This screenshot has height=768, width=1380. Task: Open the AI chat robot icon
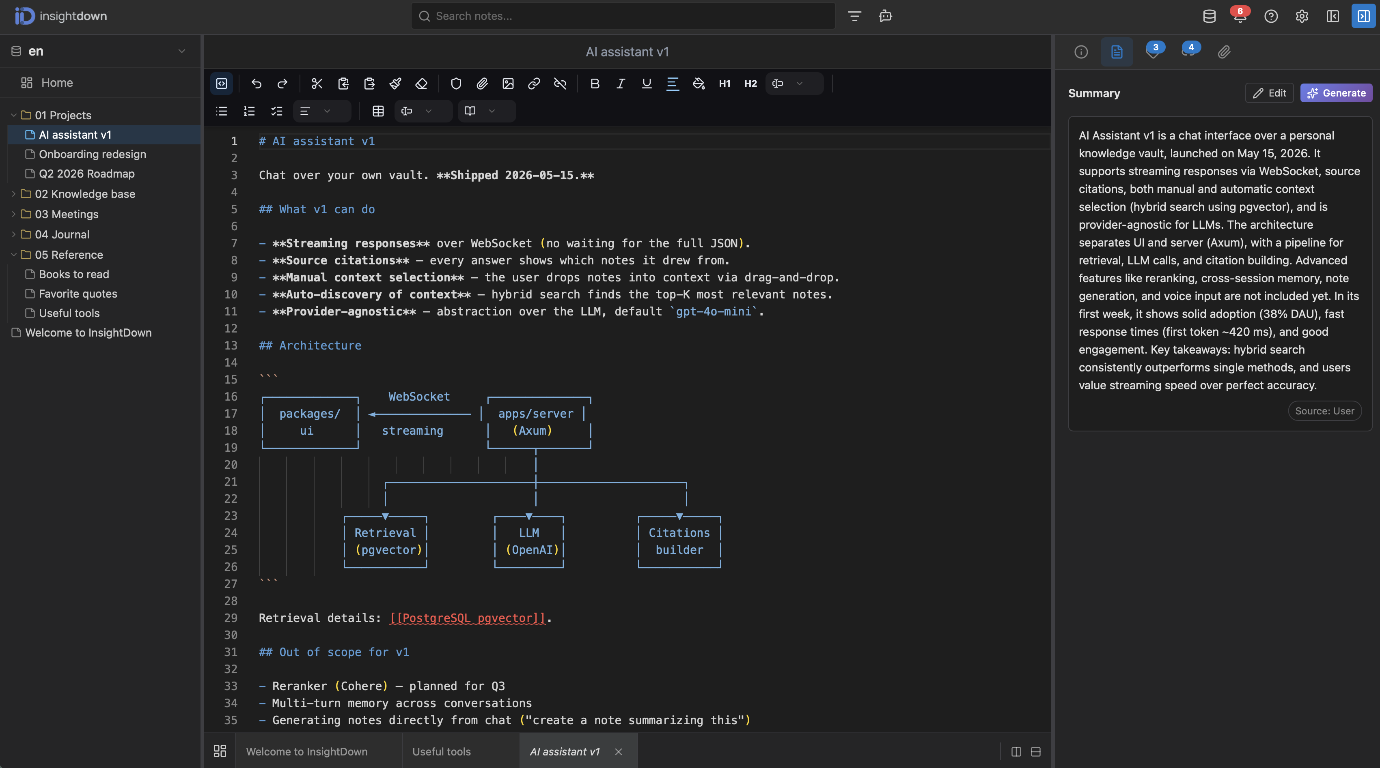[886, 16]
